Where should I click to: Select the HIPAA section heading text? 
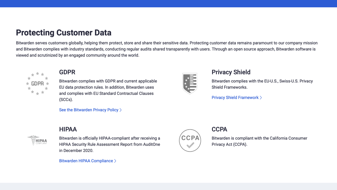tap(68, 129)
